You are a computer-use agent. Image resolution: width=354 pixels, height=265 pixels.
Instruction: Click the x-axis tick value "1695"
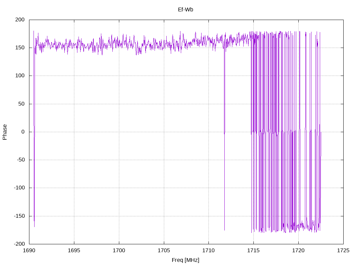pyautogui.click(x=74, y=251)
